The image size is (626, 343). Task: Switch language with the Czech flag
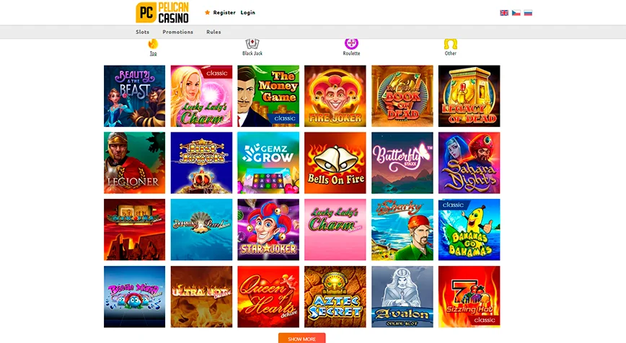click(x=516, y=13)
